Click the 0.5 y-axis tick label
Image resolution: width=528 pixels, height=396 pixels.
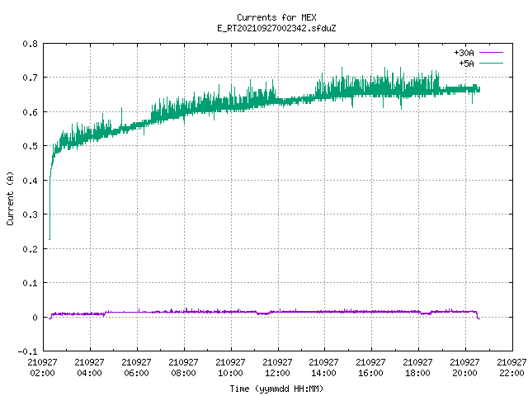tap(30, 146)
